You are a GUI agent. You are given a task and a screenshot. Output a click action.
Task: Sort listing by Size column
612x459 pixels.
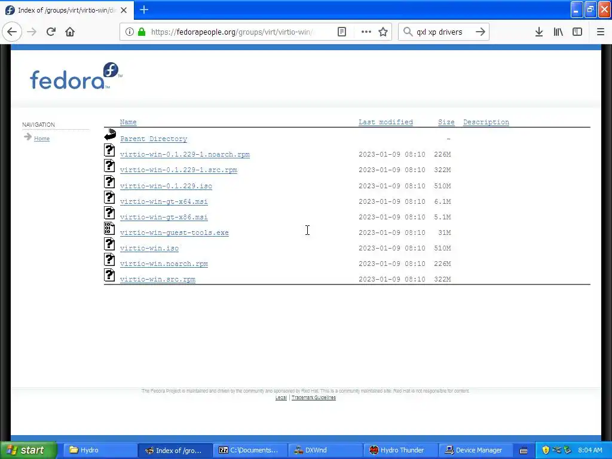(x=446, y=122)
